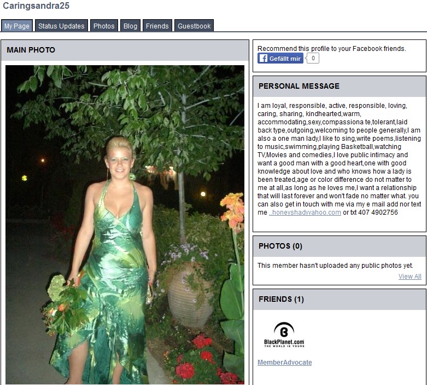Click the BlackPlanet.com friend logo
Viewport: 427px width, 385px height.
coord(284,334)
